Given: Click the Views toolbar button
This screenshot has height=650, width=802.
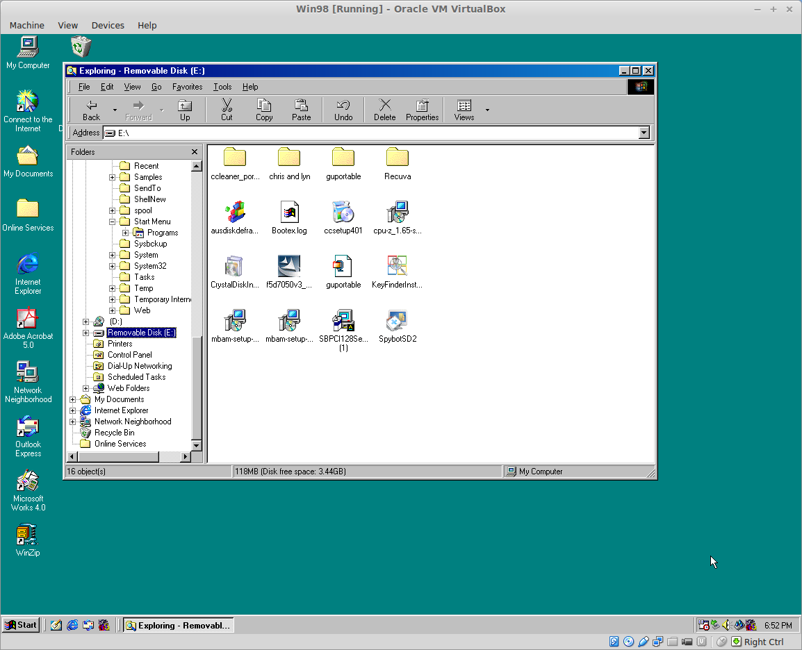Looking at the screenshot, I should point(464,110).
